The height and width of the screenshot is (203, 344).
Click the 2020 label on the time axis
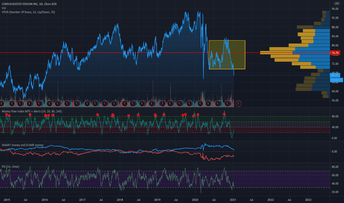click(x=195, y=200)
